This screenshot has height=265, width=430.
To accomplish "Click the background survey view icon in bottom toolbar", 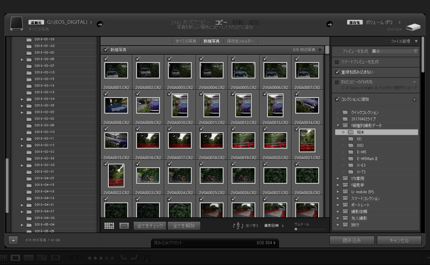I will pyautogui.click(x=42, y=258).
